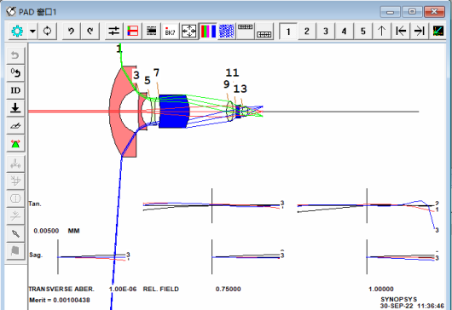Open the sliders adjustment icon
The height and width of the screenshot is (310, 452).
(113, 31)
